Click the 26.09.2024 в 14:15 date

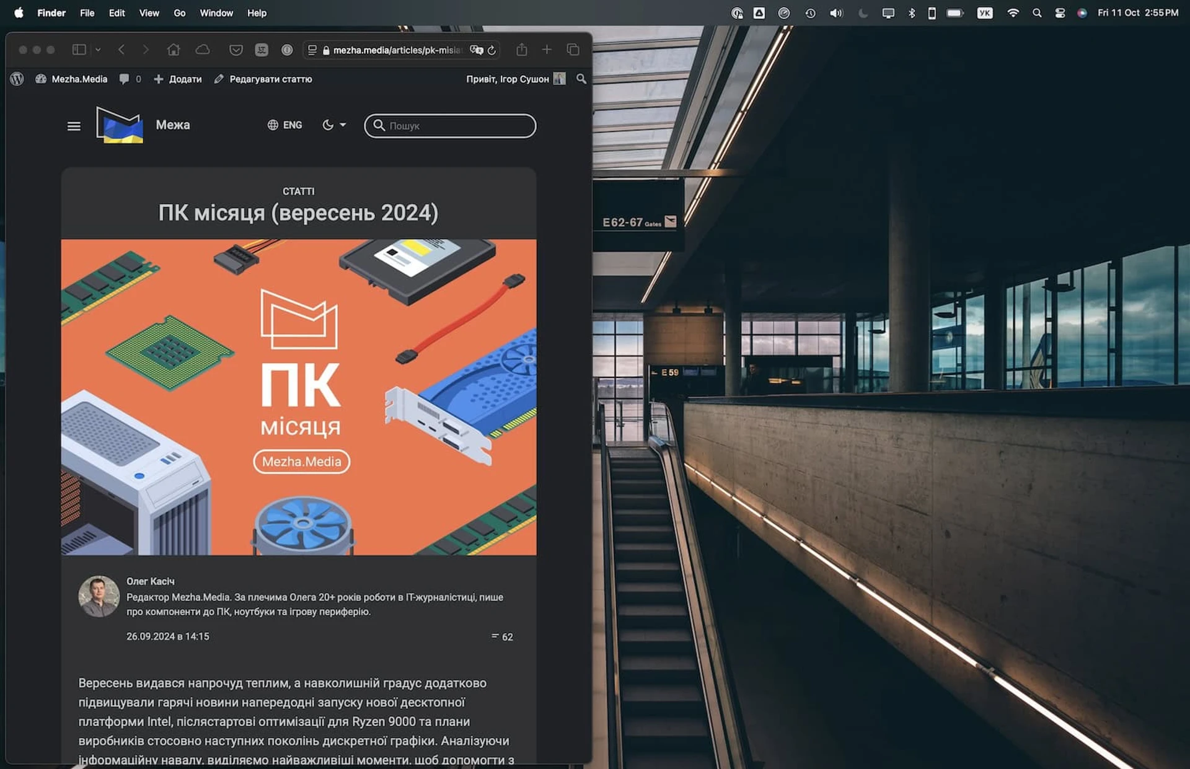point(168,636)
